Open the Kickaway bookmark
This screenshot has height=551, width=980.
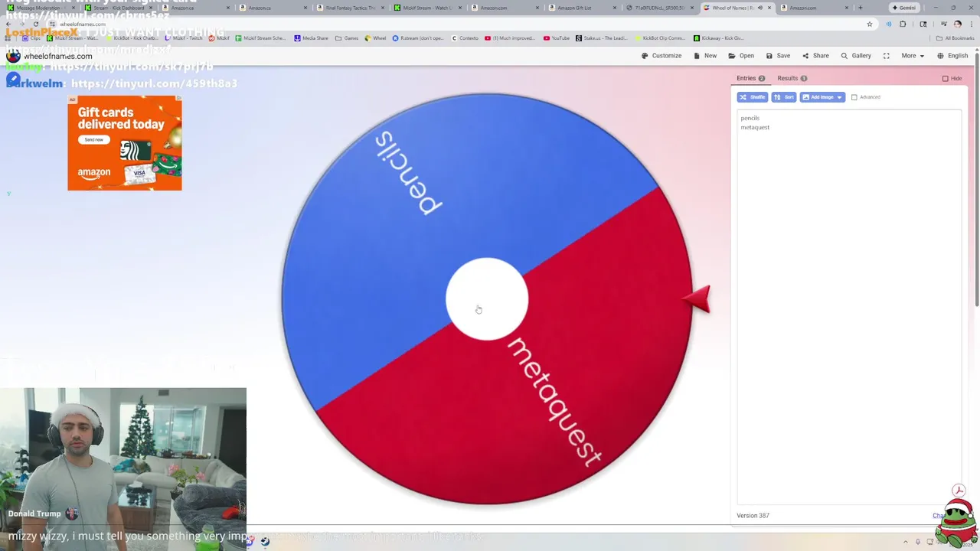(x=718, y=38)
